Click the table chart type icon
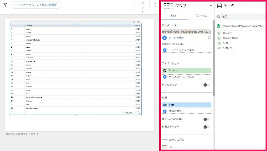This screenshot has width=267, height=151. click(168, 6)
